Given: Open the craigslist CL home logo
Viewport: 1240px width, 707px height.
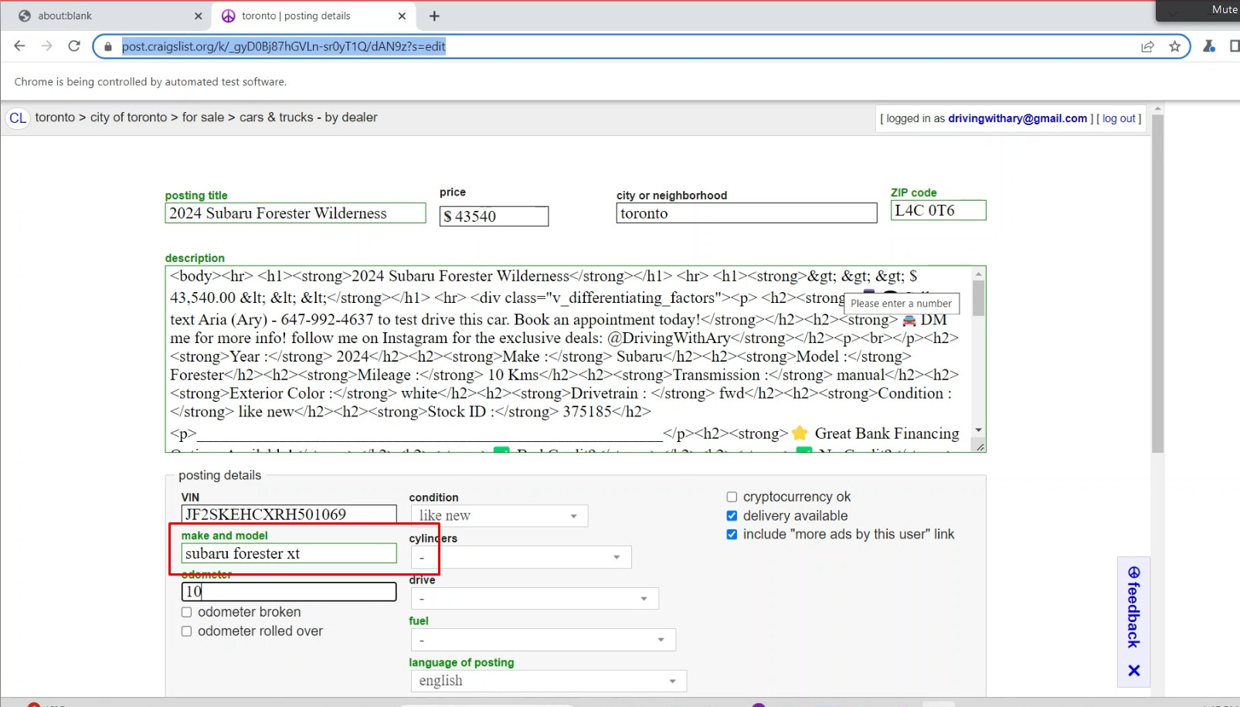Looking at the screenshot, I should pyautogui.click(x=18, y=118).
